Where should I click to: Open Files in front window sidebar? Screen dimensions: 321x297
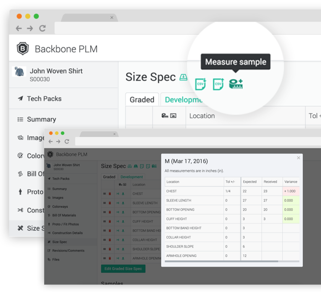(71, 259)
